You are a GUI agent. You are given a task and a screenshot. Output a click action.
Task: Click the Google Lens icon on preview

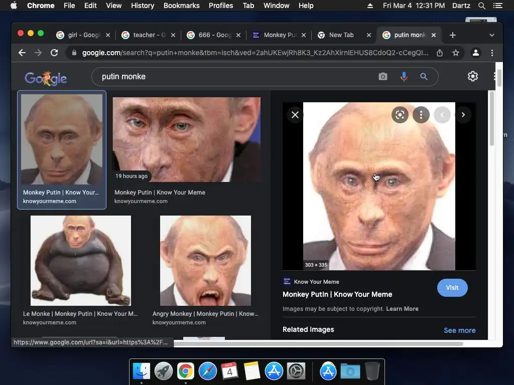400,115
